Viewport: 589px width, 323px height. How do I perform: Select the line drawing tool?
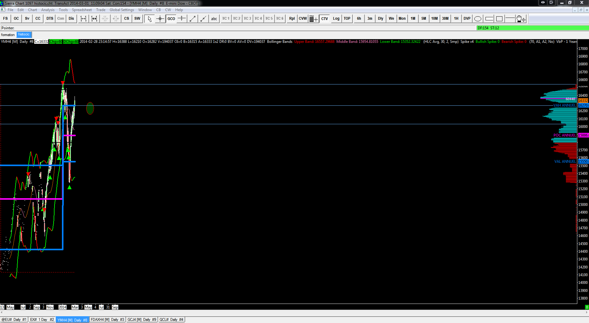(193, 18)
